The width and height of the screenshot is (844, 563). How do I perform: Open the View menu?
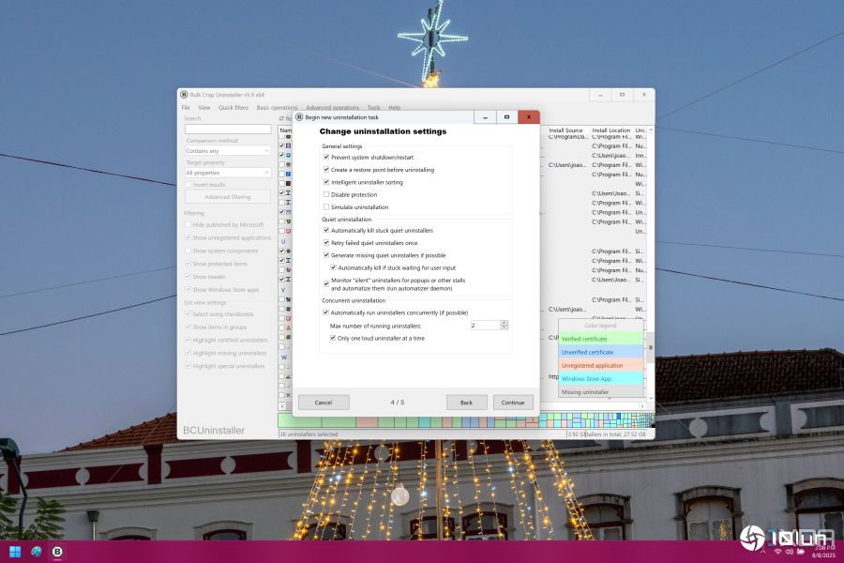[203, 108]
